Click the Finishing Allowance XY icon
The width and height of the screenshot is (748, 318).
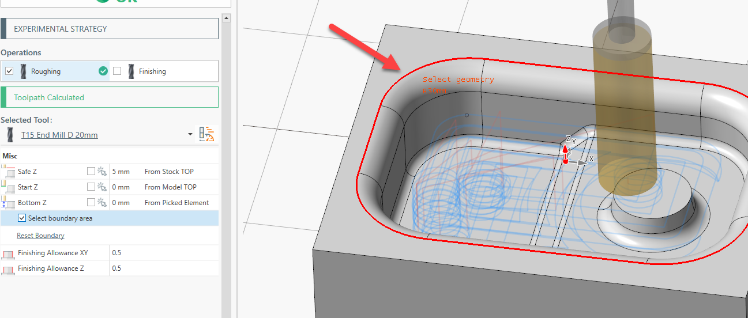(x=8, y=253)
